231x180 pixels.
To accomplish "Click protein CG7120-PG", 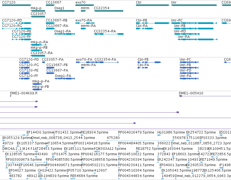I will click(25, 68).
